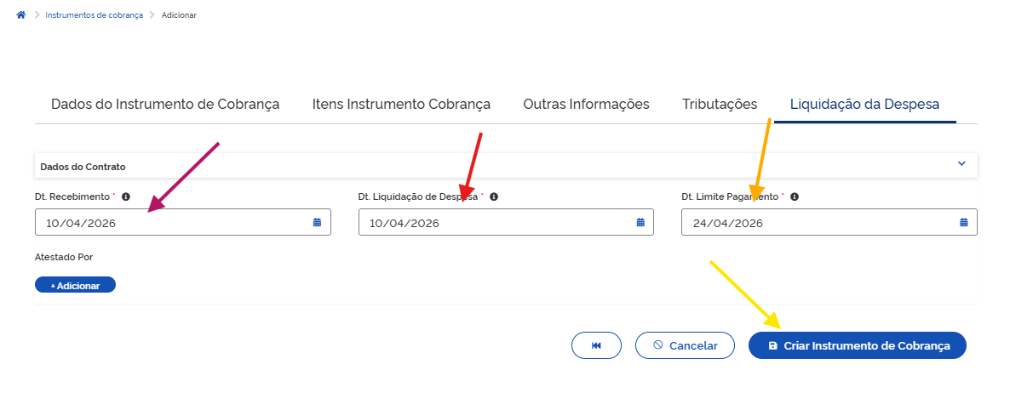Open calendar picker for Dt. Liquidação de Despesa

pos(640,223)
